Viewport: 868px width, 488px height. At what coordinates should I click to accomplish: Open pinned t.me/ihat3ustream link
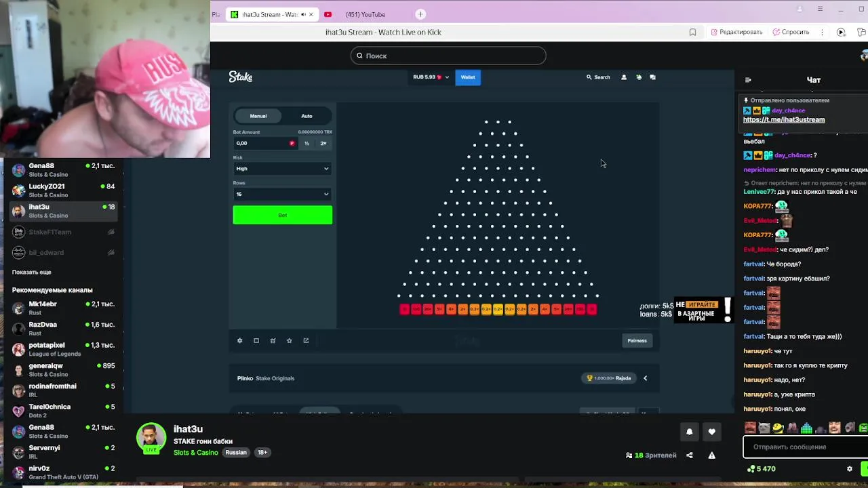coord(784,120)
